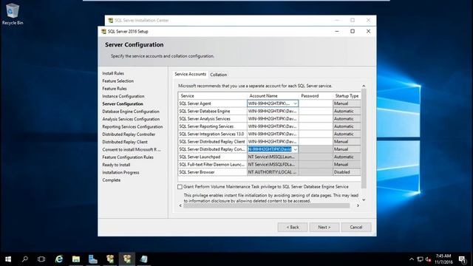The height and width of the screenshot is (266, 473).
Task: Go to Consent to install Microsoft R step
Action: point(132,149)
